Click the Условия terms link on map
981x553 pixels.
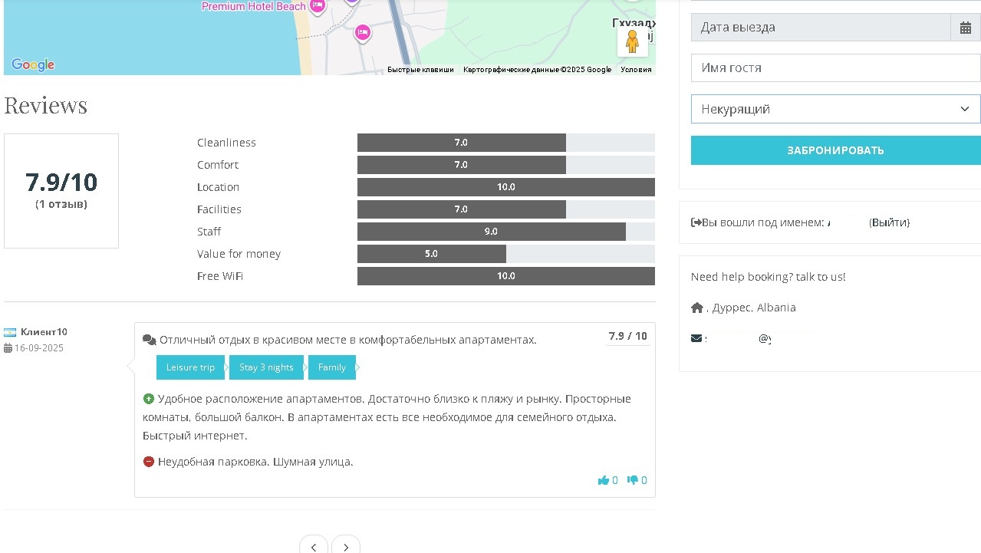pyautogui.click(x=636, y=70)
